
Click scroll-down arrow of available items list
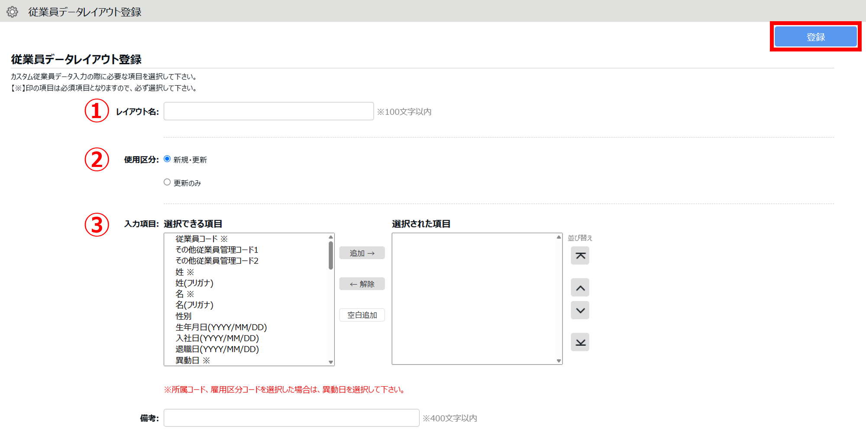coord(331,362)
